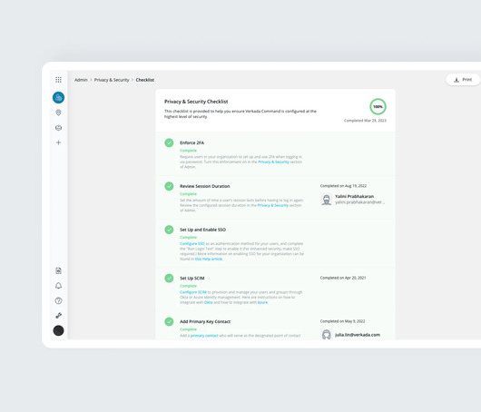Screen dimensions: 481x412
Task: Click the Set Up SCIM checkmark
Action: pyautogui.click(x=169, y=279)
